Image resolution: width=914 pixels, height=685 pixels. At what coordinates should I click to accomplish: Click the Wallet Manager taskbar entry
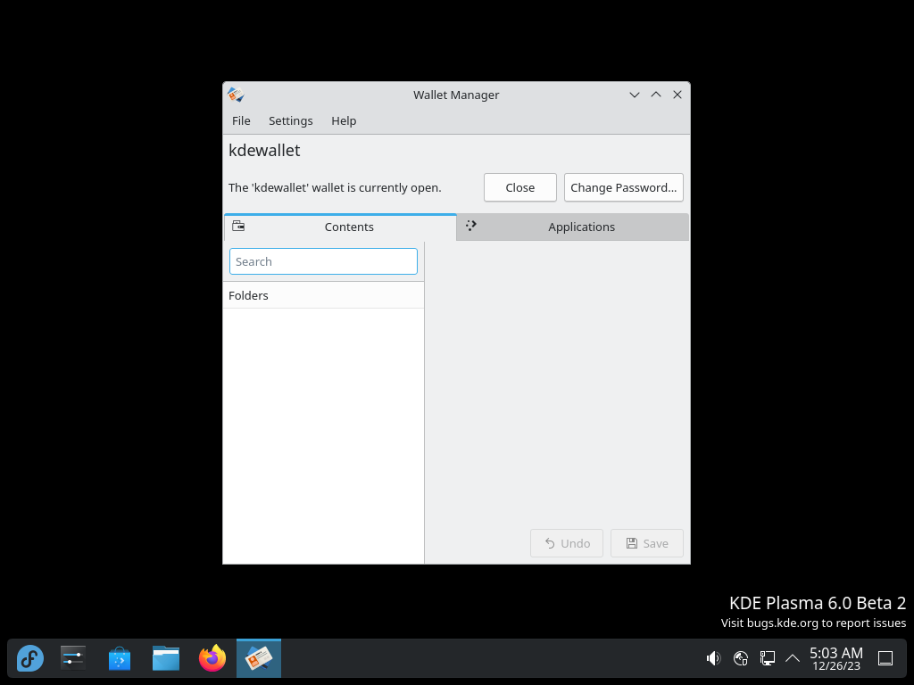click(259, 658)
